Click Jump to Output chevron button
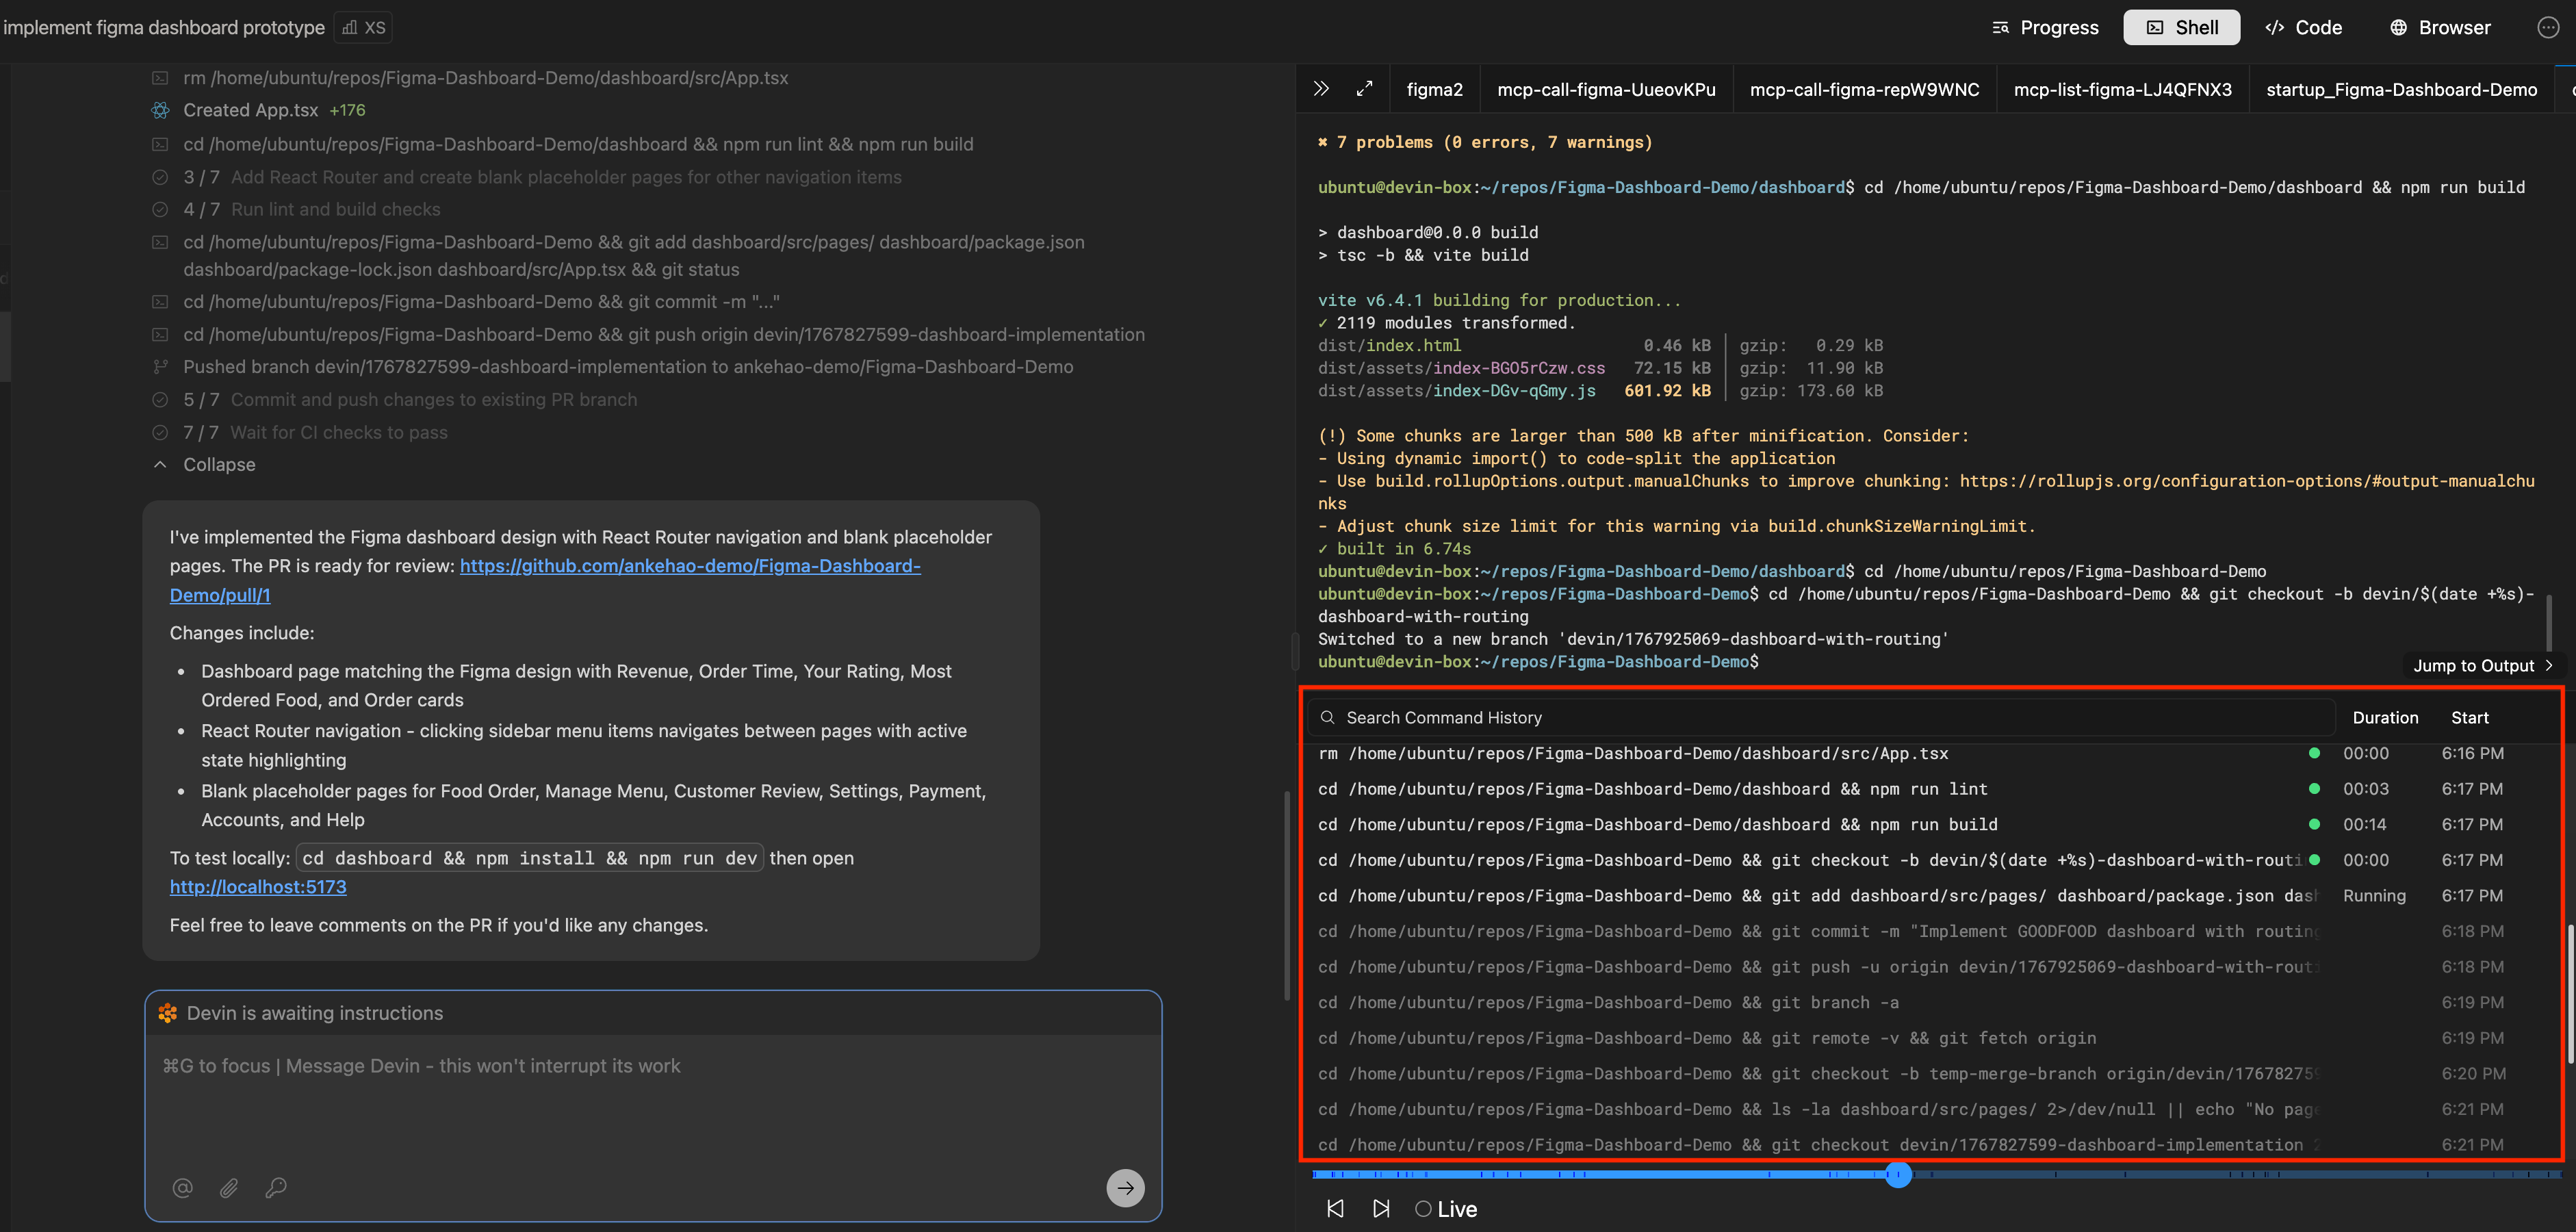The image size is (2576, 1232). click(2482, 666)
